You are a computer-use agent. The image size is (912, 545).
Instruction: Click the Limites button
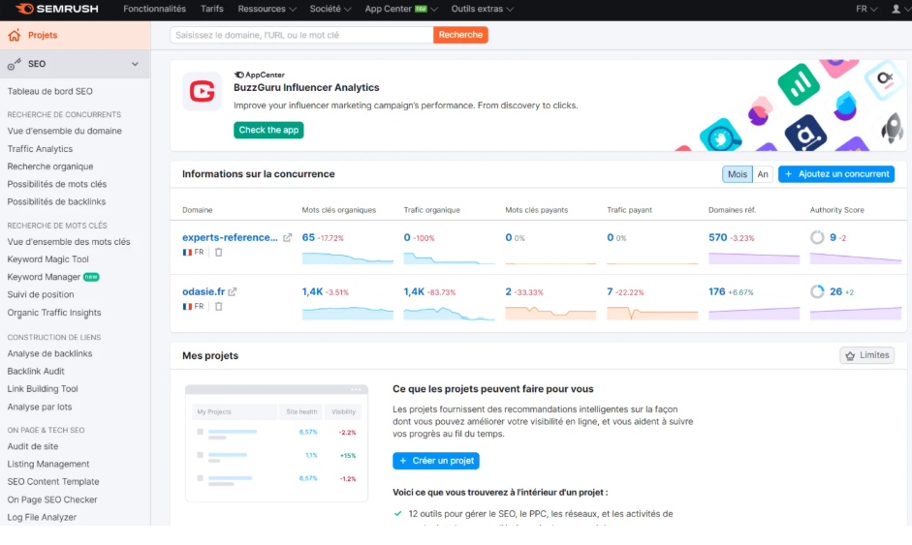point(867,355)
